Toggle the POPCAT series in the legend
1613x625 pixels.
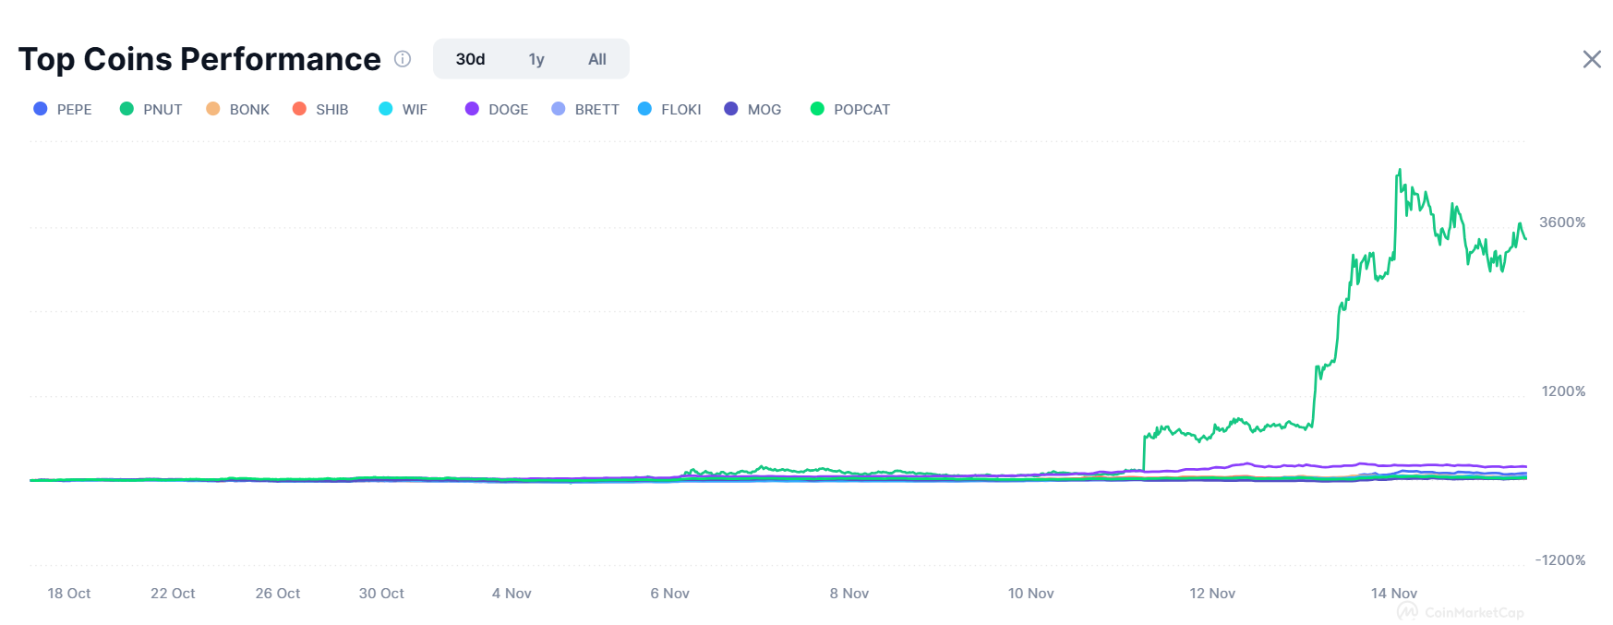tap(850, 109)
